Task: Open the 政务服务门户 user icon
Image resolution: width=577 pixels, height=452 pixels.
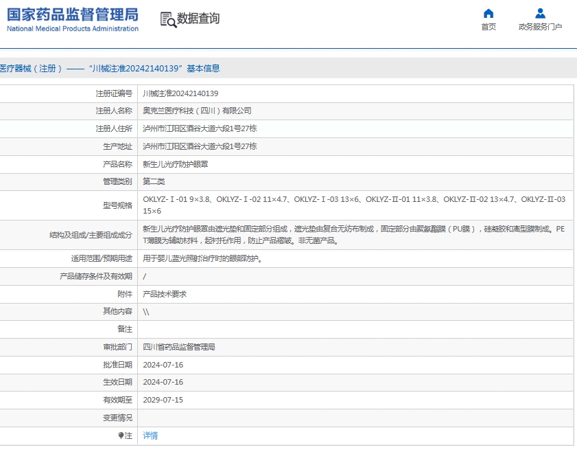Action: pos(540,14)
